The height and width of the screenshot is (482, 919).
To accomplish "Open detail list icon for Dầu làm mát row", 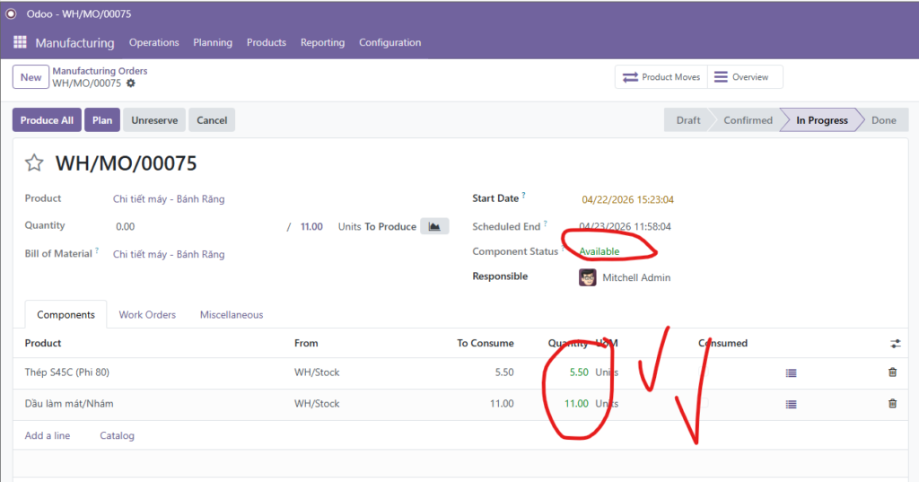I will [x=791, y=404].
